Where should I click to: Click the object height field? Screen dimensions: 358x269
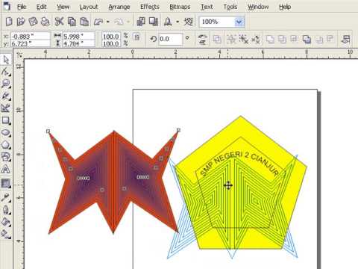(78, 43)
